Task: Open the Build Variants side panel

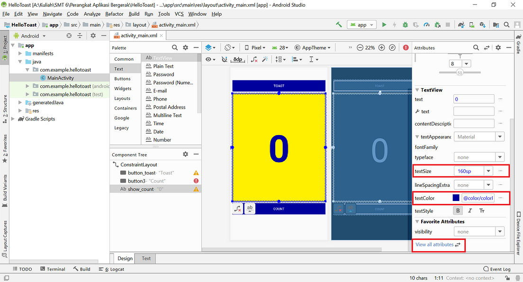Action: tap(5, 190)
